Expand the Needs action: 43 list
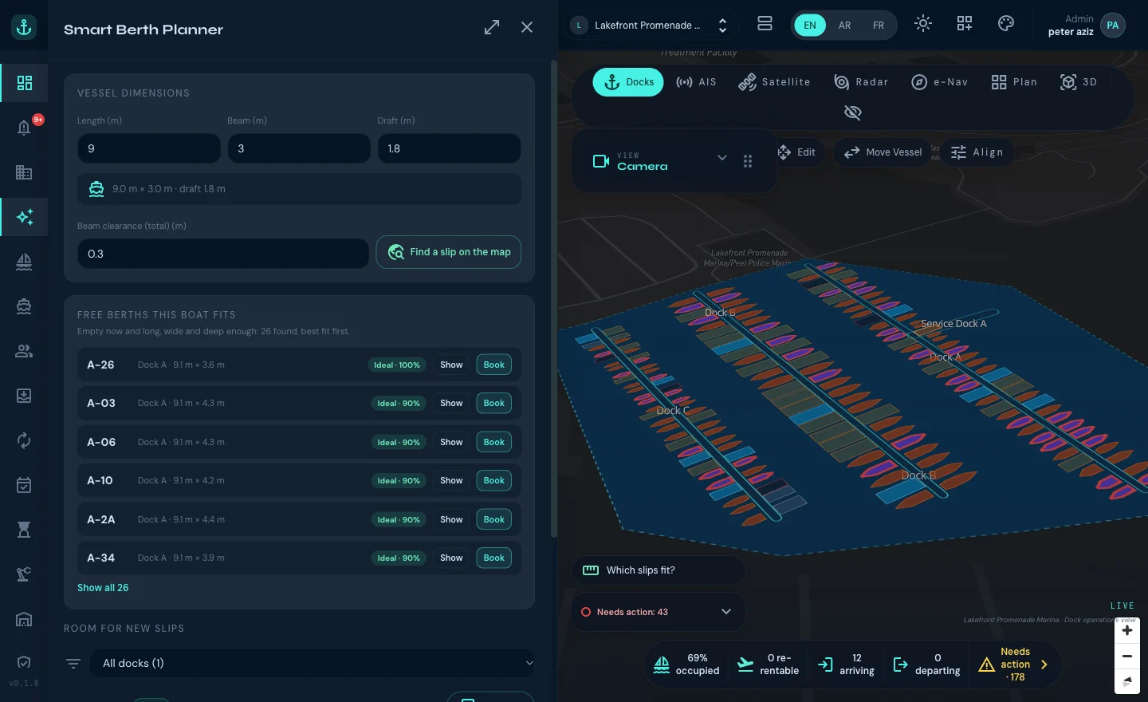The image size is (1148, 702). 659,612
